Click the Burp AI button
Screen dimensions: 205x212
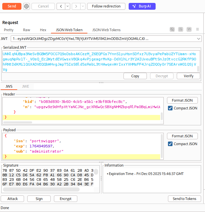tap(142, 6)
